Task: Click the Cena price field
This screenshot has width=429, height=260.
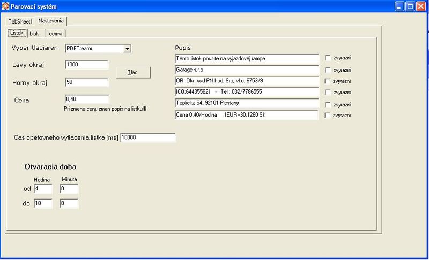Action: pyautogui.click(x=86, y=100)
